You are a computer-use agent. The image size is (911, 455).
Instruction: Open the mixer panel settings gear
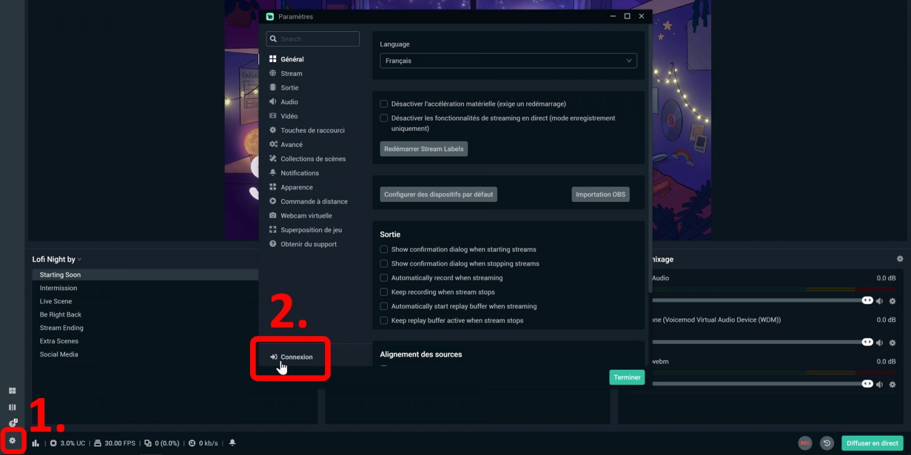(x=900, y=259)
